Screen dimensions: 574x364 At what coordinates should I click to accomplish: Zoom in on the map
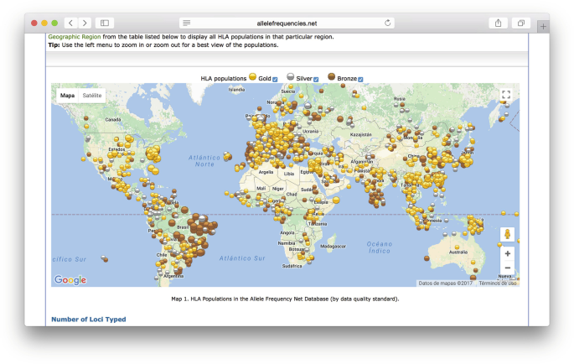coord(507,253)
